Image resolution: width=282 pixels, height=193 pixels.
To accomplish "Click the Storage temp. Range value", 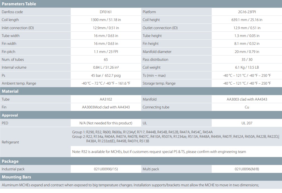I will pyautogui.click(x=247, y=83).
